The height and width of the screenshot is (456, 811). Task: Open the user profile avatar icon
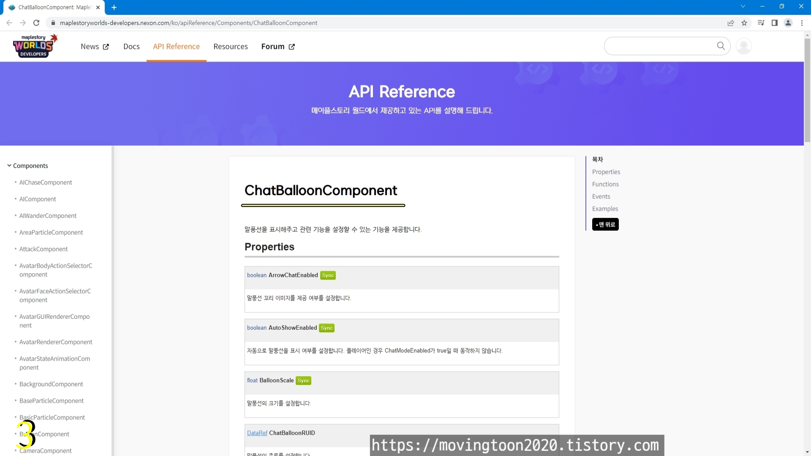click(x=743, y=46)
